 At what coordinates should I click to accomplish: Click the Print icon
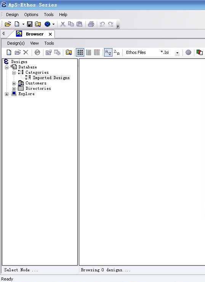pos(91,24)
